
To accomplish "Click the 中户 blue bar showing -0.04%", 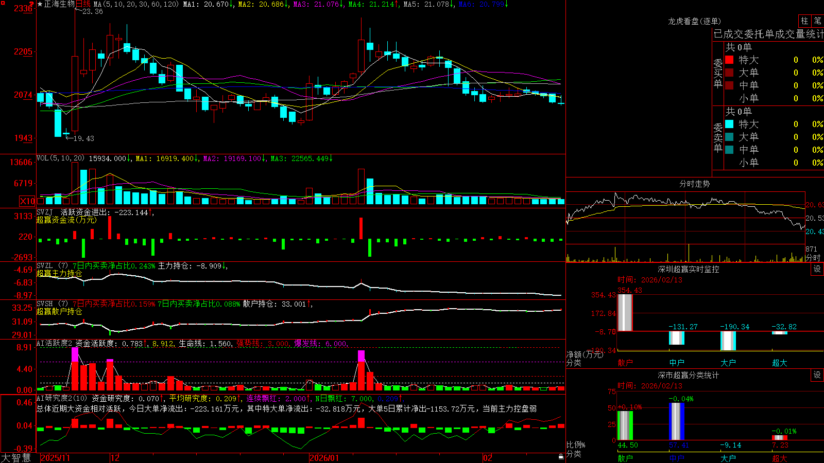I will (x=676, y=421).
